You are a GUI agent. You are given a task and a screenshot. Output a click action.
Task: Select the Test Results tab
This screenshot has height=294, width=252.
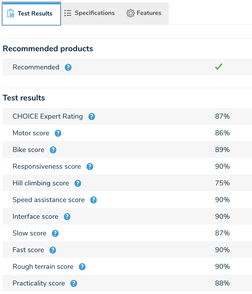[31, 13]
